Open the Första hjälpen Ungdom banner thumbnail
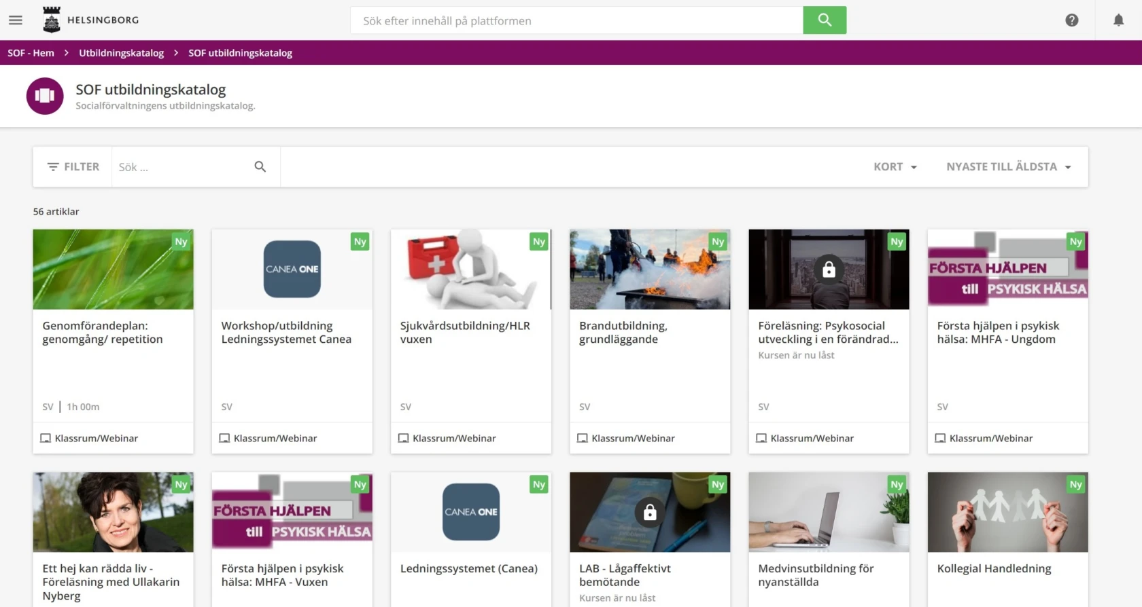Screen dimensions: 1142x607 (x=1007, y=269)
